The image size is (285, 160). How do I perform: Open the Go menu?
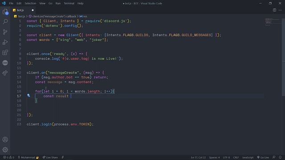[50, 3]
